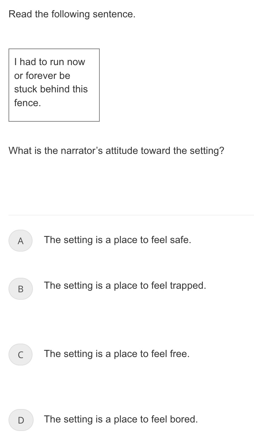This screenshot has height=443, width=254.
Task: Click the horizontal divider above the answers
Action: pyautogui.click(x=131, y=215)
